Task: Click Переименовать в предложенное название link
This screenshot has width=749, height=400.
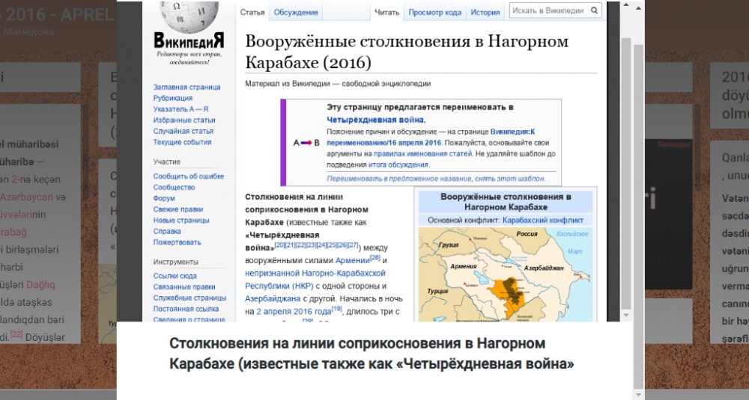Action: 399,179
